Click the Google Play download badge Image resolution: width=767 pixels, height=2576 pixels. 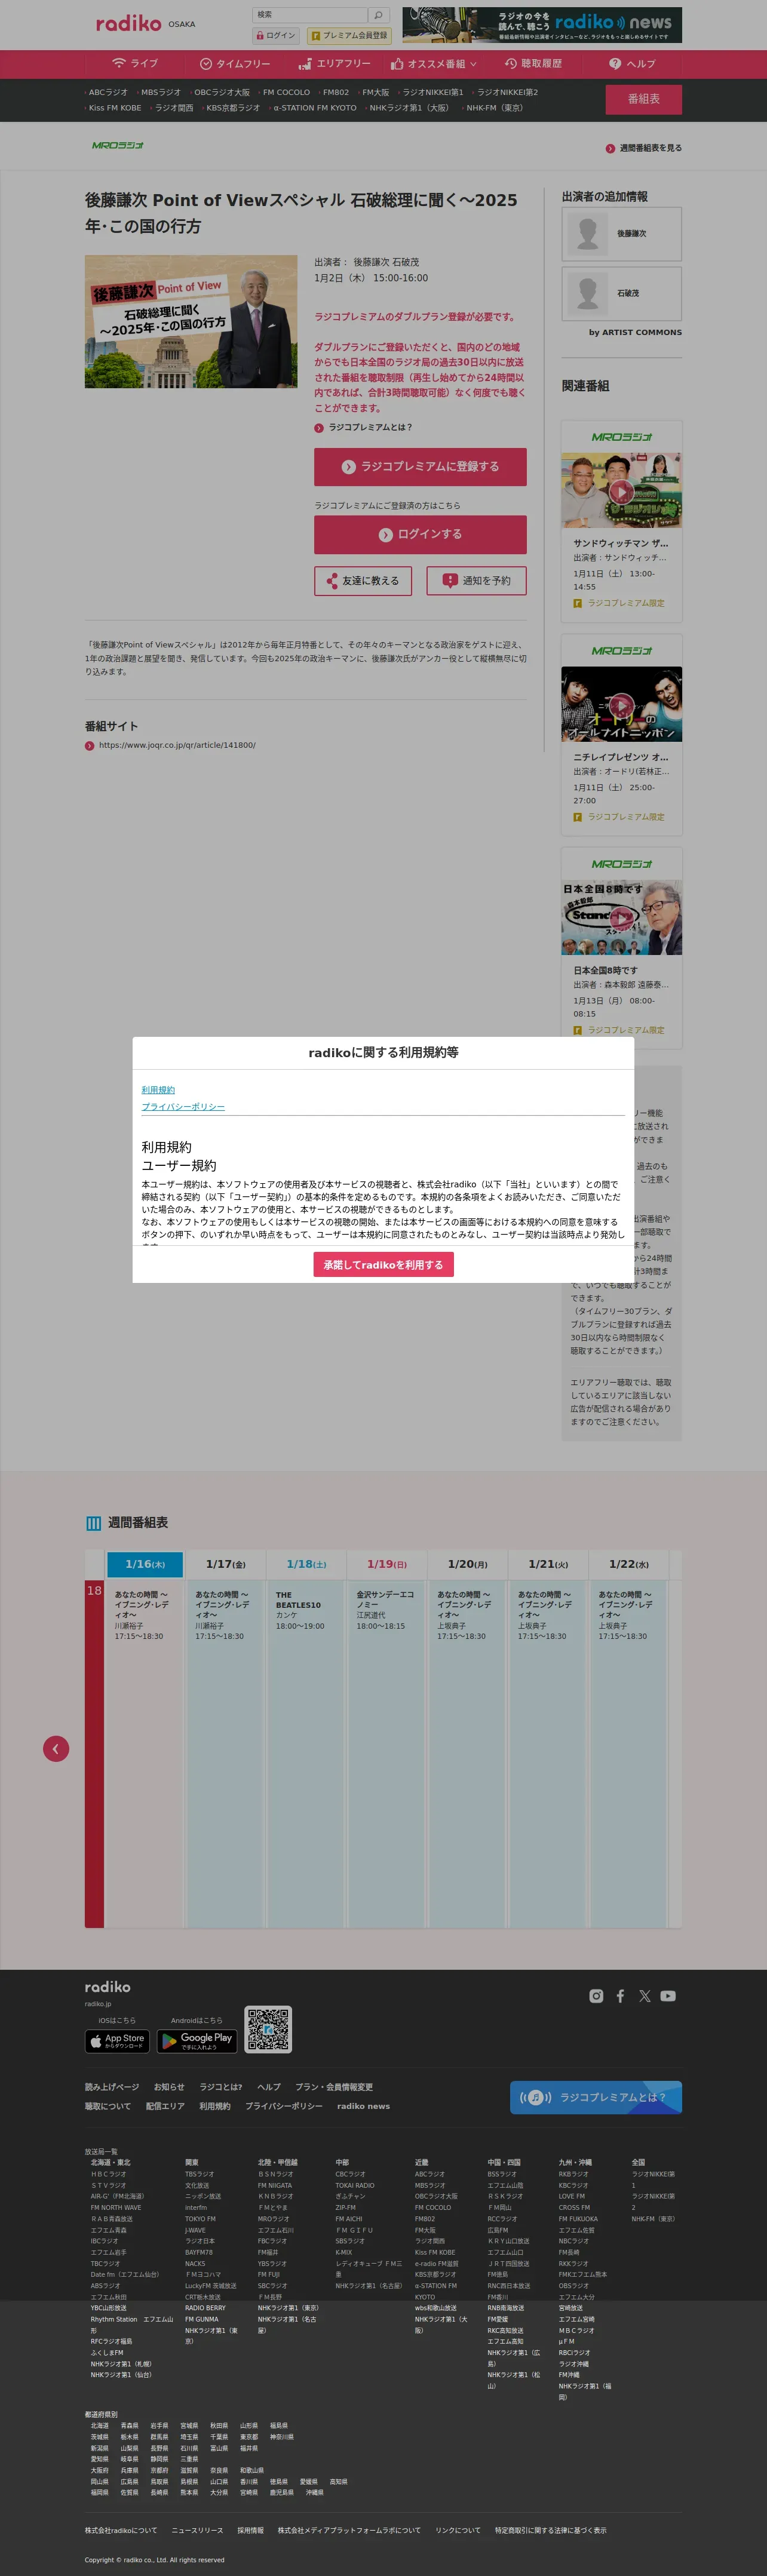[x=197, y=2041]
